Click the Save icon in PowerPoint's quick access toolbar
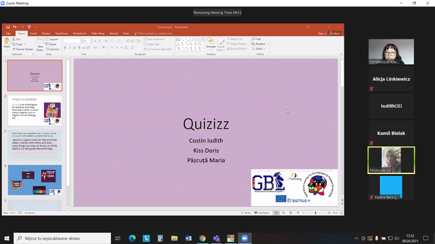 8,27
